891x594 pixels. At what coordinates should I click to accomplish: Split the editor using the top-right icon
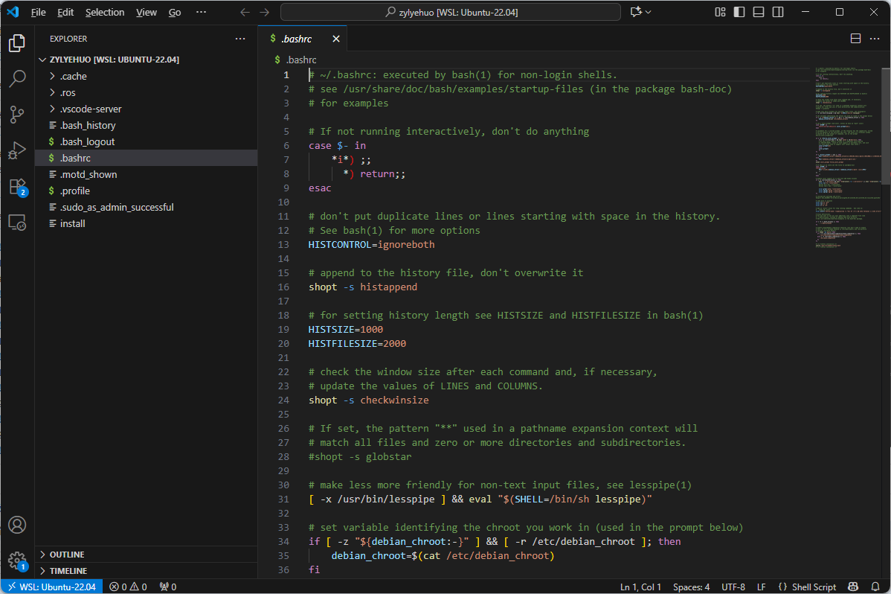tap(855, 39)
